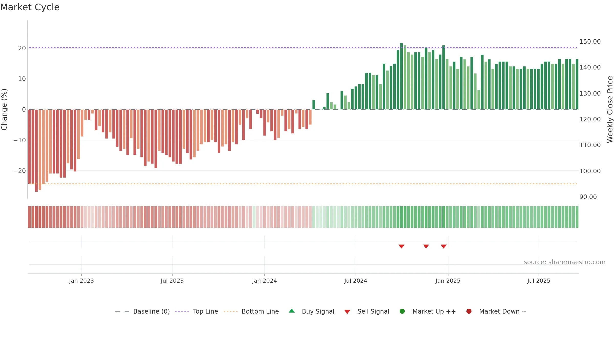Click the gray dashed Baseline legend swatch

[x=122, y=311]
